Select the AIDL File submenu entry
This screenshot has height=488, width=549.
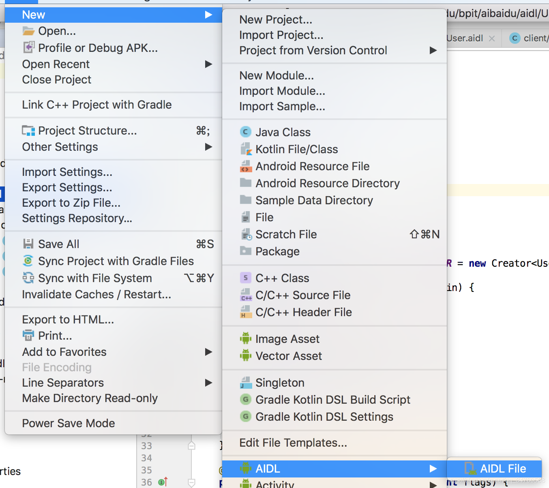point(494,469)
